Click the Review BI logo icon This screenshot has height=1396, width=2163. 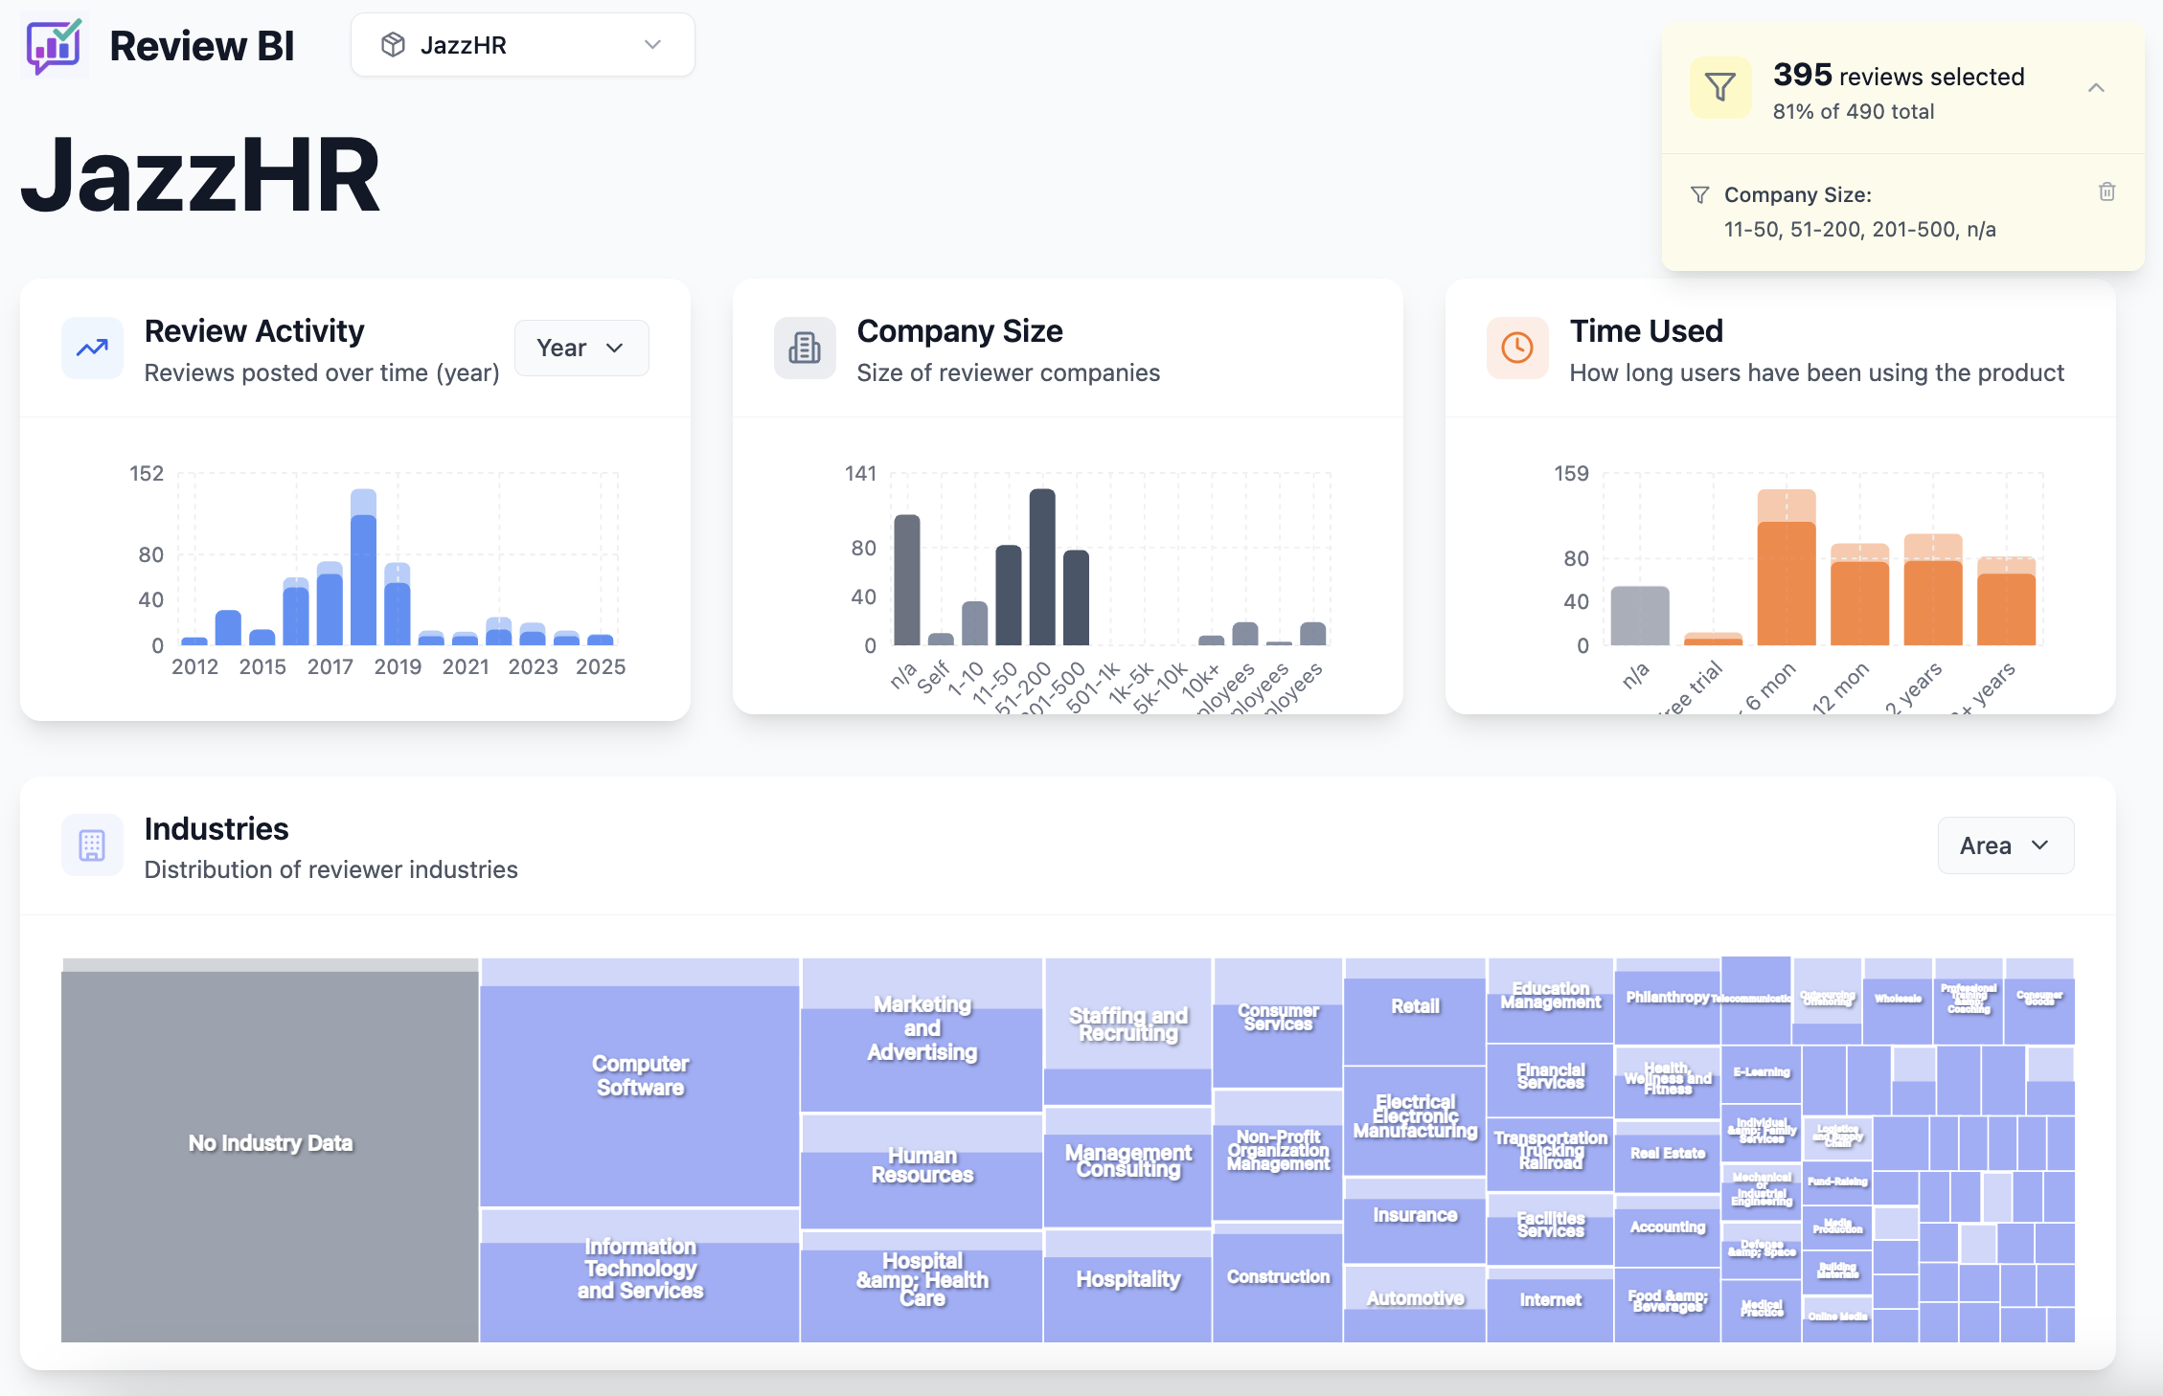click(54, 45)
